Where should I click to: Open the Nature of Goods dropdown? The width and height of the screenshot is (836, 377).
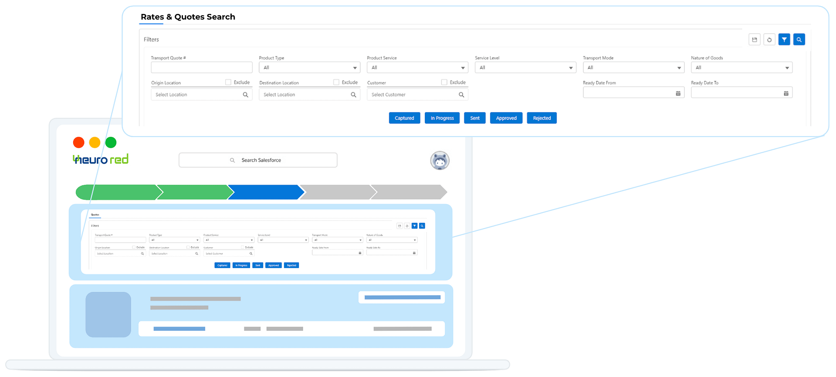point(741,67)
